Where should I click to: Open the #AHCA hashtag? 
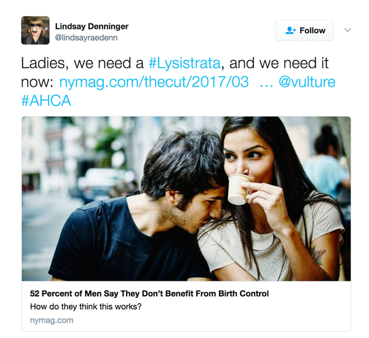46,100
